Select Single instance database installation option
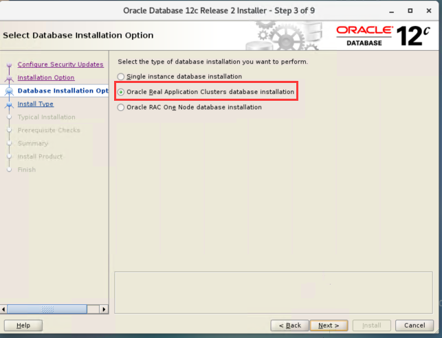Screen dimensions: 442x338 (179, 77)
